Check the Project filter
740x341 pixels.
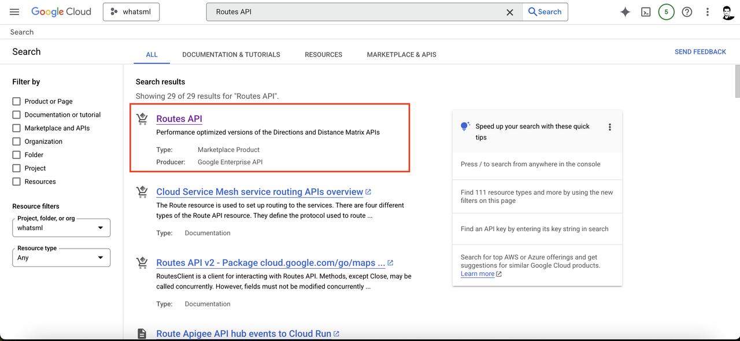(16, 168)
